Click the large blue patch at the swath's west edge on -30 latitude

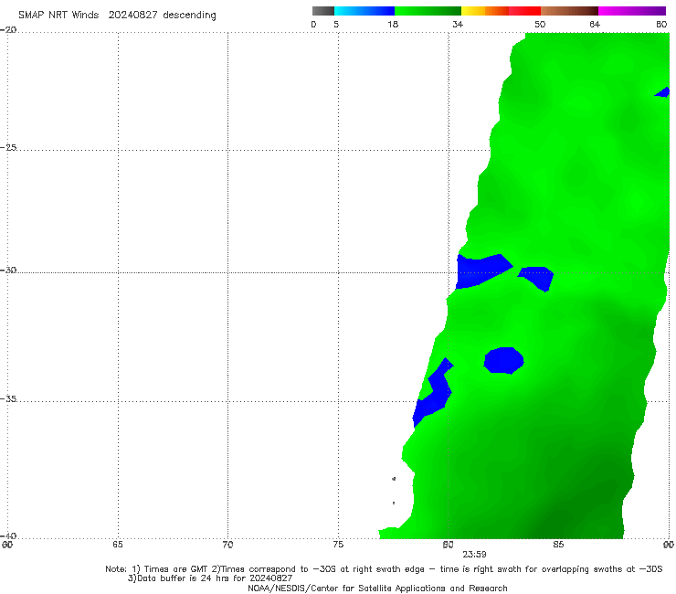(481, 270)
